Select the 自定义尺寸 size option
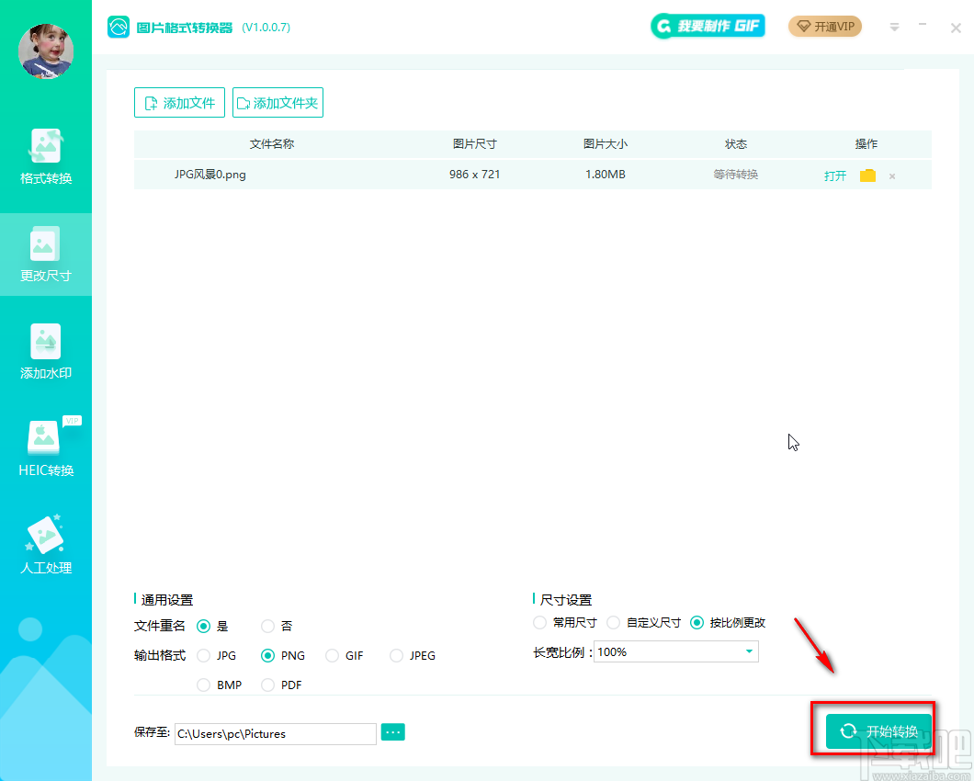 [613, 623]
